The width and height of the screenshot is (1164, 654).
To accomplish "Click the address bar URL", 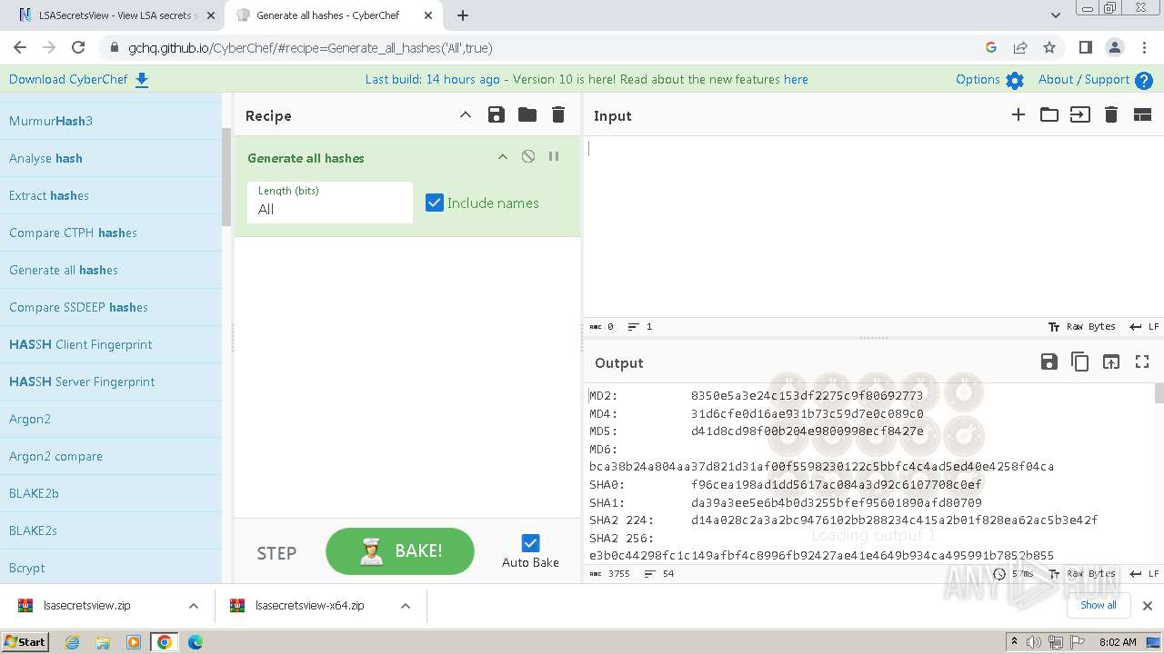I will (x=310, y=48).
